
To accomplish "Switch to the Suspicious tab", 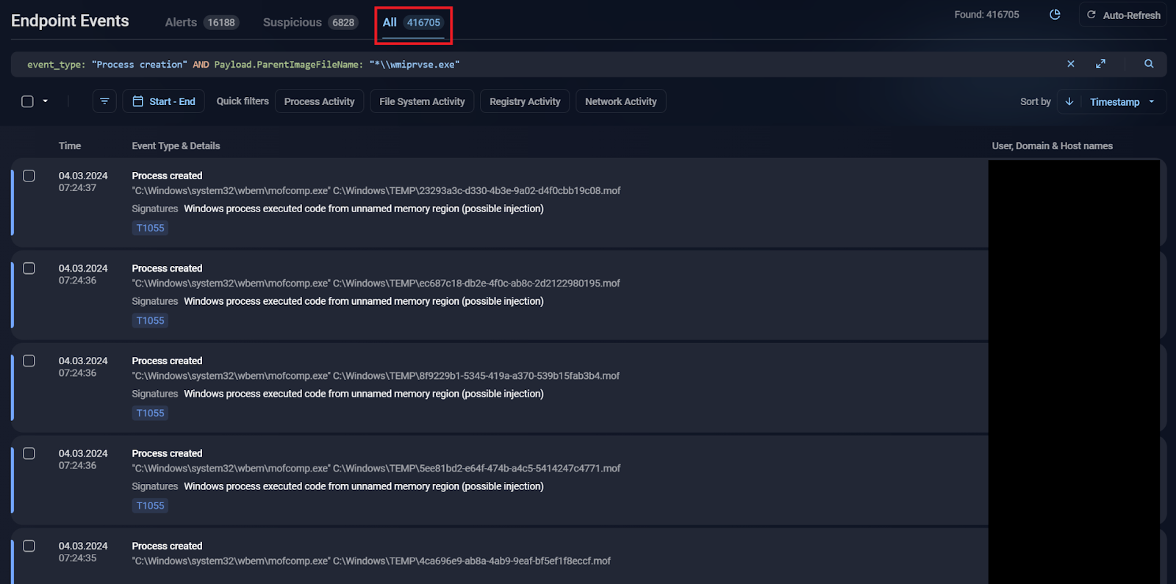I will (x=310, y=22).
